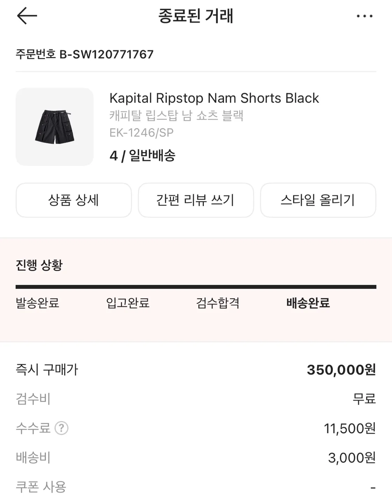Open the black shorts product thumbnail

coord(55,127)
